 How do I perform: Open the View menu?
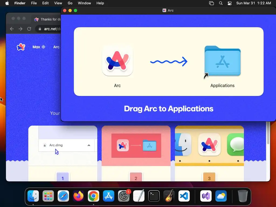click(58, 3)
